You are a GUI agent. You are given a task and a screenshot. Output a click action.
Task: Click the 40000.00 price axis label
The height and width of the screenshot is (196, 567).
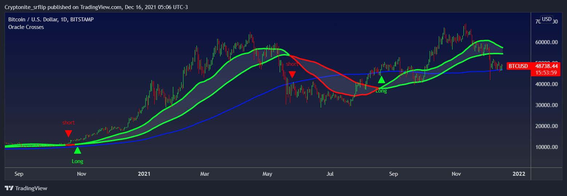point(546,84)
